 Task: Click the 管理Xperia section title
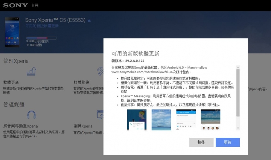[16, 61]
